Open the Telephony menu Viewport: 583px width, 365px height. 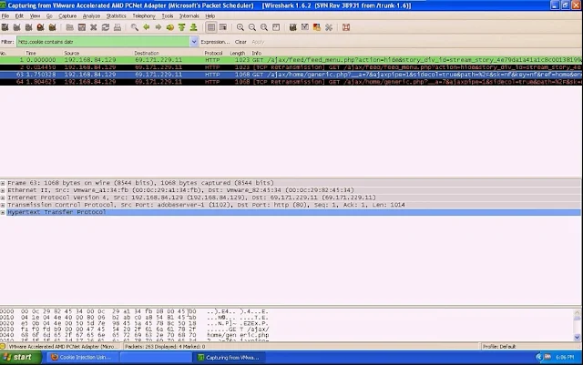[144, 16]
